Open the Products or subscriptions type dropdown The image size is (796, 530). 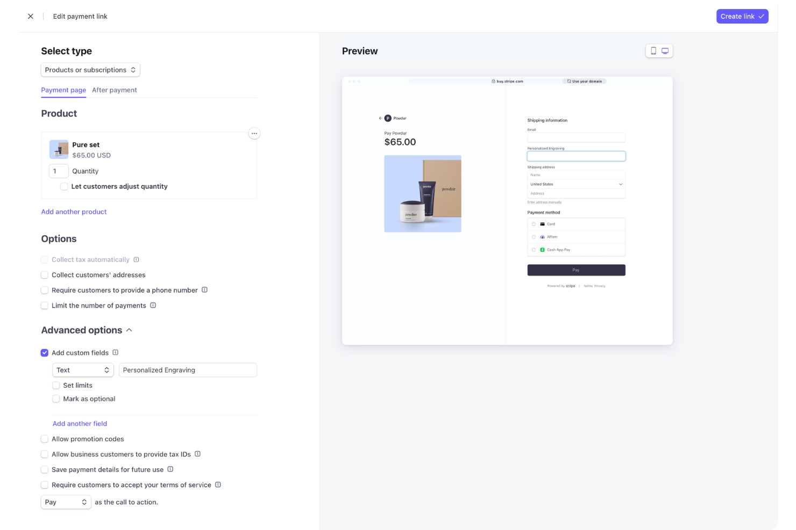tap(90, 70)
